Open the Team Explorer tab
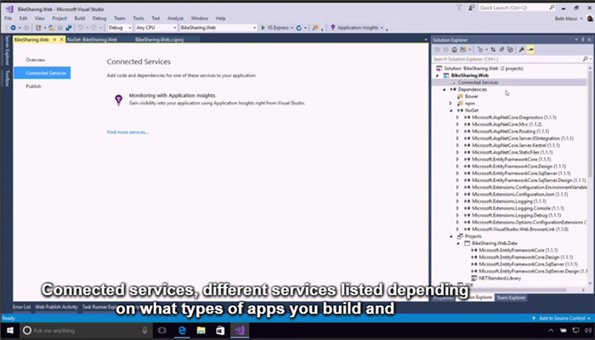Screen dimensions: 595x340 (x=511, y=297)
